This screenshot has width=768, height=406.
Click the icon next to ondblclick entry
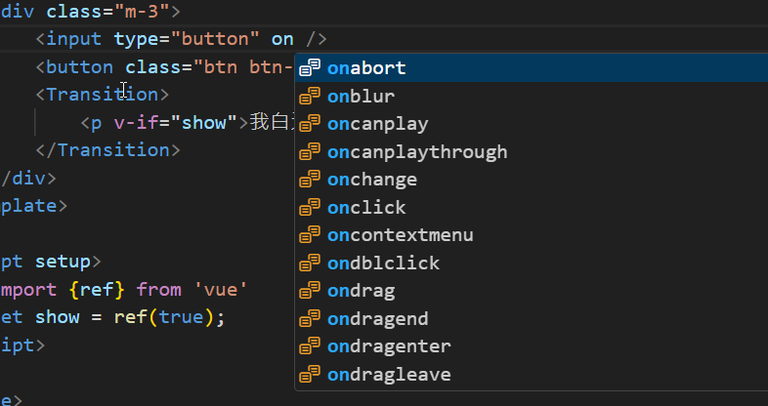(310, 263)
